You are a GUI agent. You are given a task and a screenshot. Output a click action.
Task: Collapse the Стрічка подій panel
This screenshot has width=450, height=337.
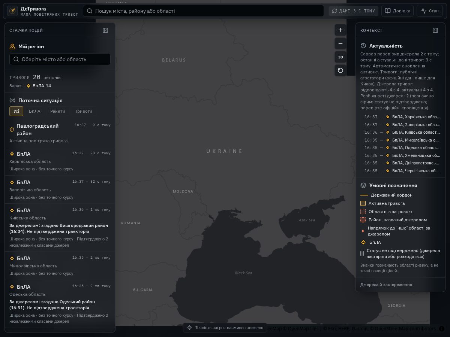[105, 30]
